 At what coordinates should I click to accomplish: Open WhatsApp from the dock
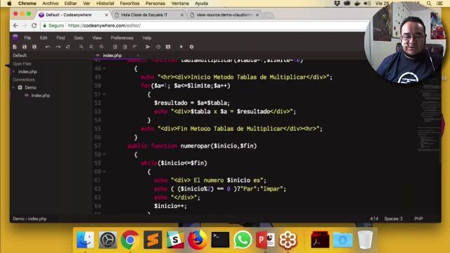(243, 240)
